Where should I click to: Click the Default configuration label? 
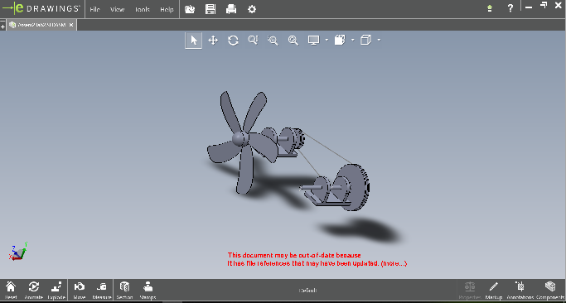pyautogui.click(x=308, y=291)
